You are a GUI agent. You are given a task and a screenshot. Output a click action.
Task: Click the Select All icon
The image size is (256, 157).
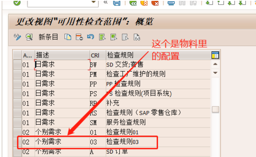(x=103, y=37)
